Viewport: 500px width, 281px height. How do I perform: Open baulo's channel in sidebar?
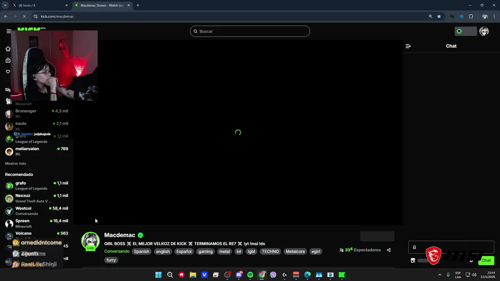point(37,126)
